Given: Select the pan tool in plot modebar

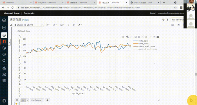Looking at the screenshot, I should [x=131, y=37].
